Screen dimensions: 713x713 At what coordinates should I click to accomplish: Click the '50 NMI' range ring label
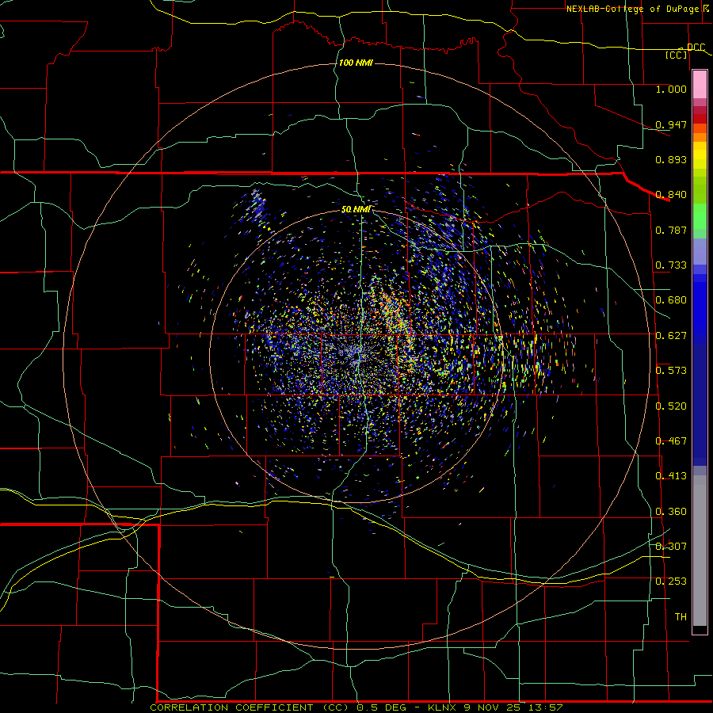356,209
